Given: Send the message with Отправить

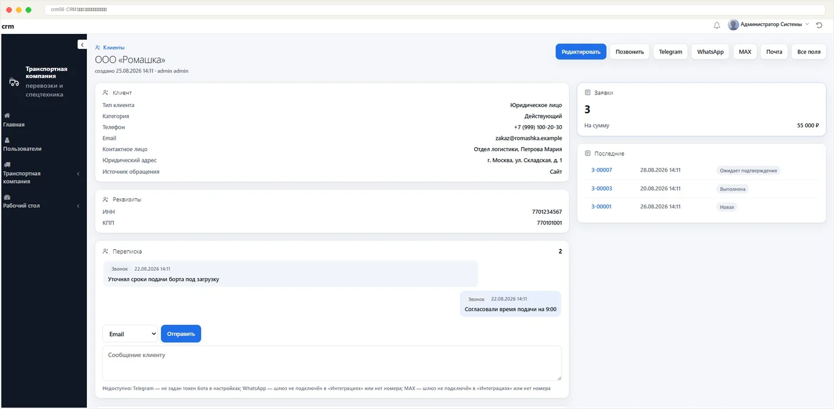Looking at the screenshot, I should pos(181,334).
